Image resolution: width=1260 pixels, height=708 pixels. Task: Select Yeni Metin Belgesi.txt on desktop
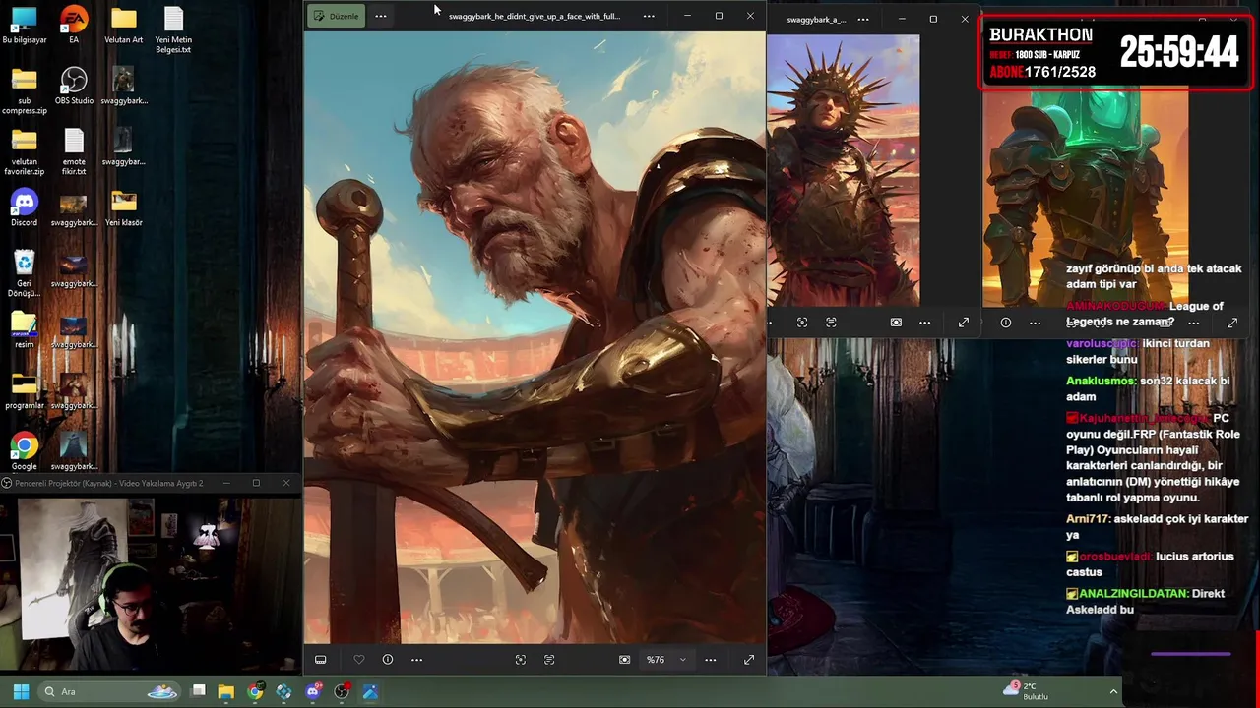click(x=173, y=30)
